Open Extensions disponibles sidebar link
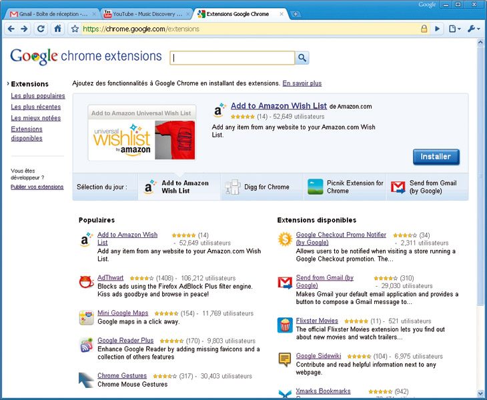Screen dimensions: 487x400 click(x=27, y=134)
